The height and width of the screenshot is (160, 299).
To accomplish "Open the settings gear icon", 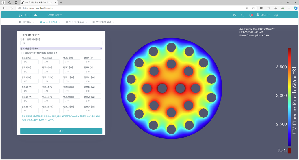I will 276,15.
